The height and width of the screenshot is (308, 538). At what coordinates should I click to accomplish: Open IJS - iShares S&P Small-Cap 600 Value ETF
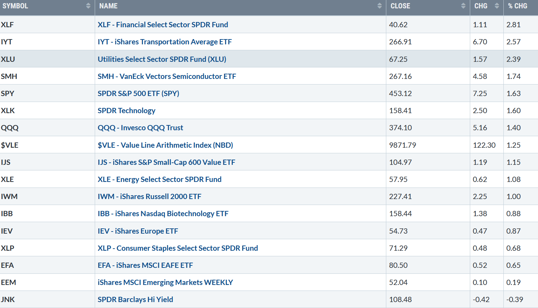(166, 162)
